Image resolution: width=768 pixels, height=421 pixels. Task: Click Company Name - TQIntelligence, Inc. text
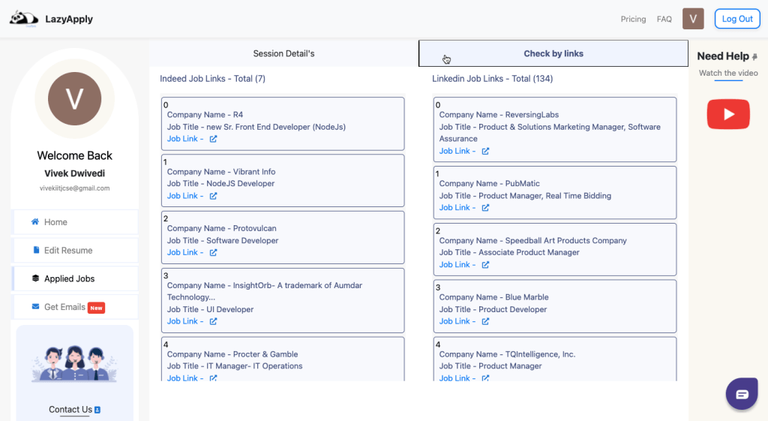[508, 354]
